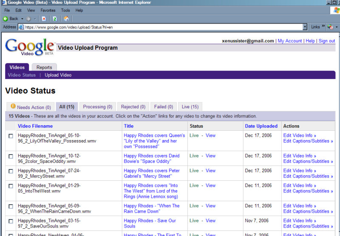Open the dropdown beside the toolbar icon at far right
340x236 pixels.
pyautogui.click(x=337, y=27)
